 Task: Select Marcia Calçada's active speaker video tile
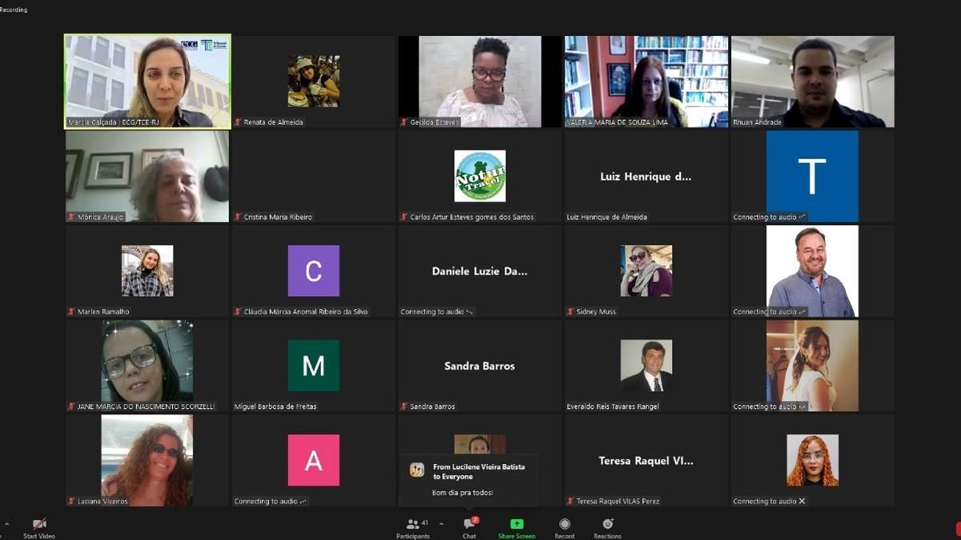pos(147,81)
